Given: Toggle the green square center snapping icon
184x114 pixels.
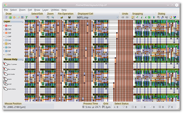Looking at the screenshot, I should tap(149, 17).
